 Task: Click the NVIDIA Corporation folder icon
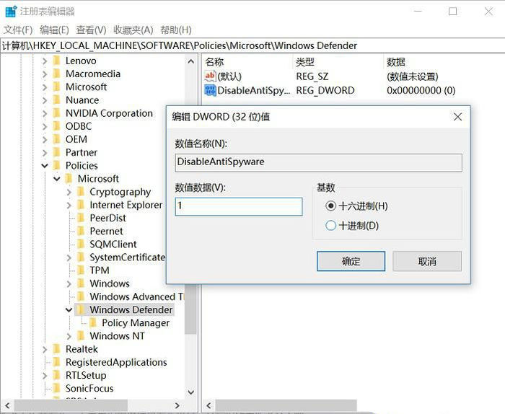tap(56, 113)
